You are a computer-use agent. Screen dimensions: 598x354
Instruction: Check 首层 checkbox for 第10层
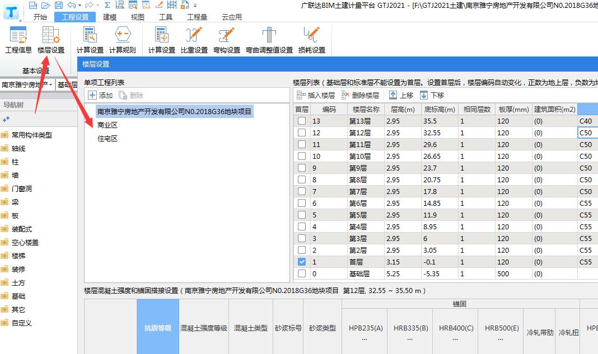[x=302, y=156]
